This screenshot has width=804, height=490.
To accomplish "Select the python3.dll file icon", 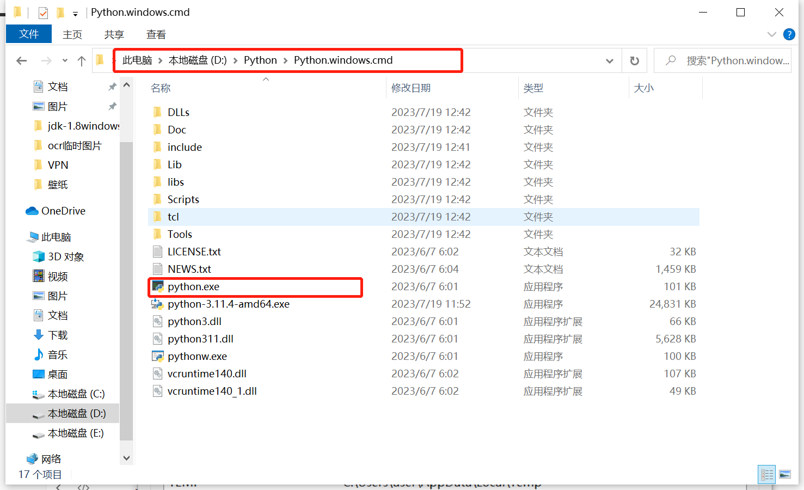I will coord(157,321).
